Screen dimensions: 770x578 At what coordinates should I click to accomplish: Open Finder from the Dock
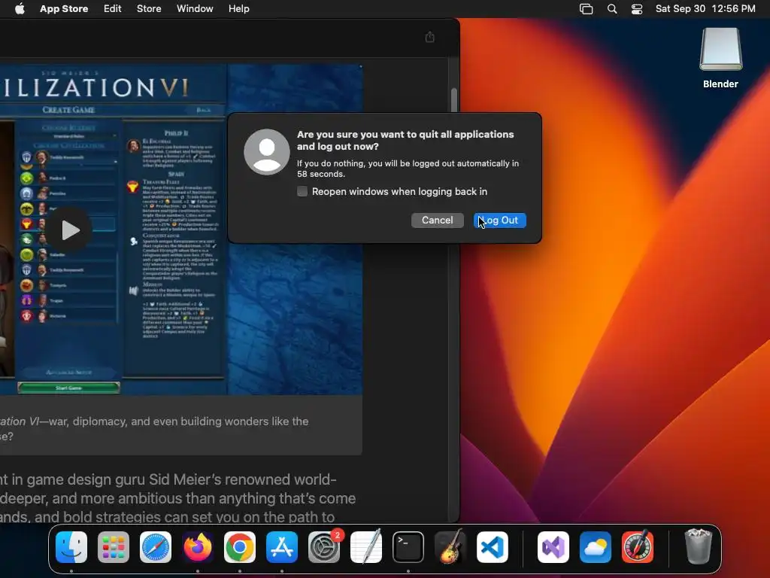tap(71, 547)
